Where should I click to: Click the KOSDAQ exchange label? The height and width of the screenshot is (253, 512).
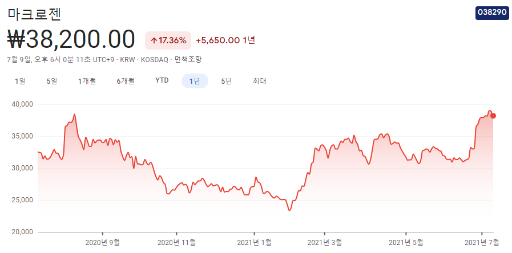pyautogui.click(x=155, y=60)
